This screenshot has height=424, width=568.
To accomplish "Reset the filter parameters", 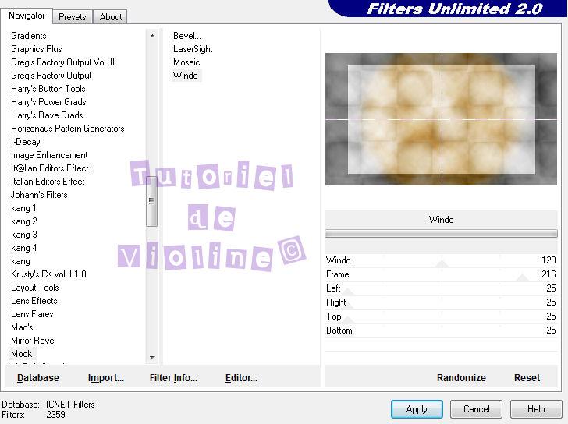I will [527, 378].
